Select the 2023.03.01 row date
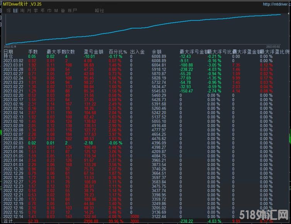This screenshot has height=224, width=291. point(14,66)
